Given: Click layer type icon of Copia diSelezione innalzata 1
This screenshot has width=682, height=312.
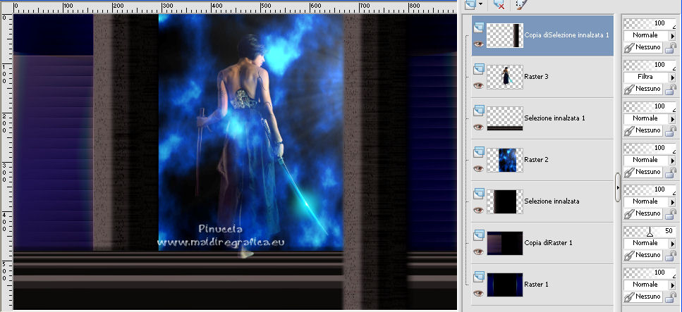Looking at the screenshot, I should point(478,27).
